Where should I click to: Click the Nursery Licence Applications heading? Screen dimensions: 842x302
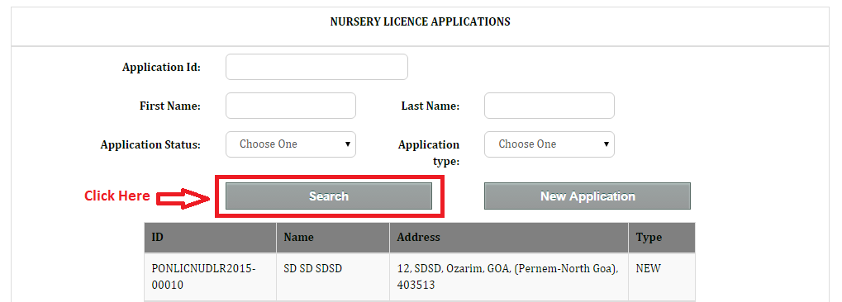pyautogui.click(x=420, y=22)
